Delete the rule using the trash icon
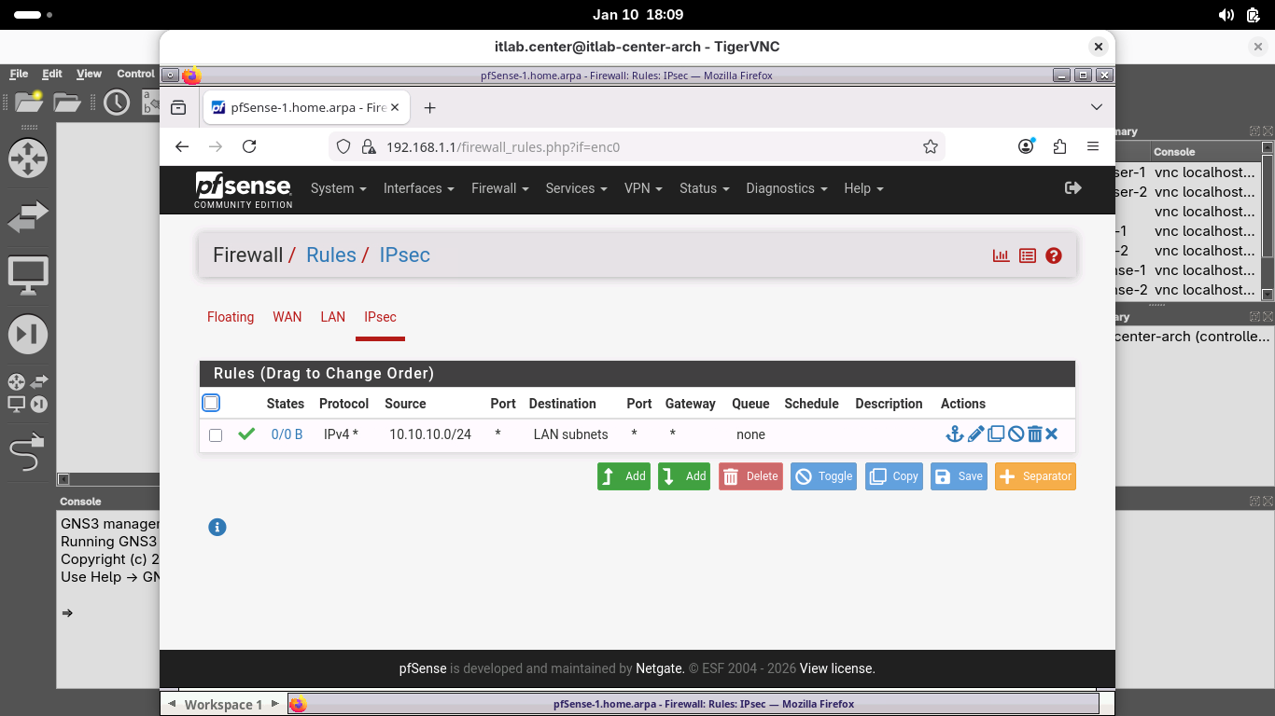The height and width of the screenshot is (716, 1275). [1034, 434]
